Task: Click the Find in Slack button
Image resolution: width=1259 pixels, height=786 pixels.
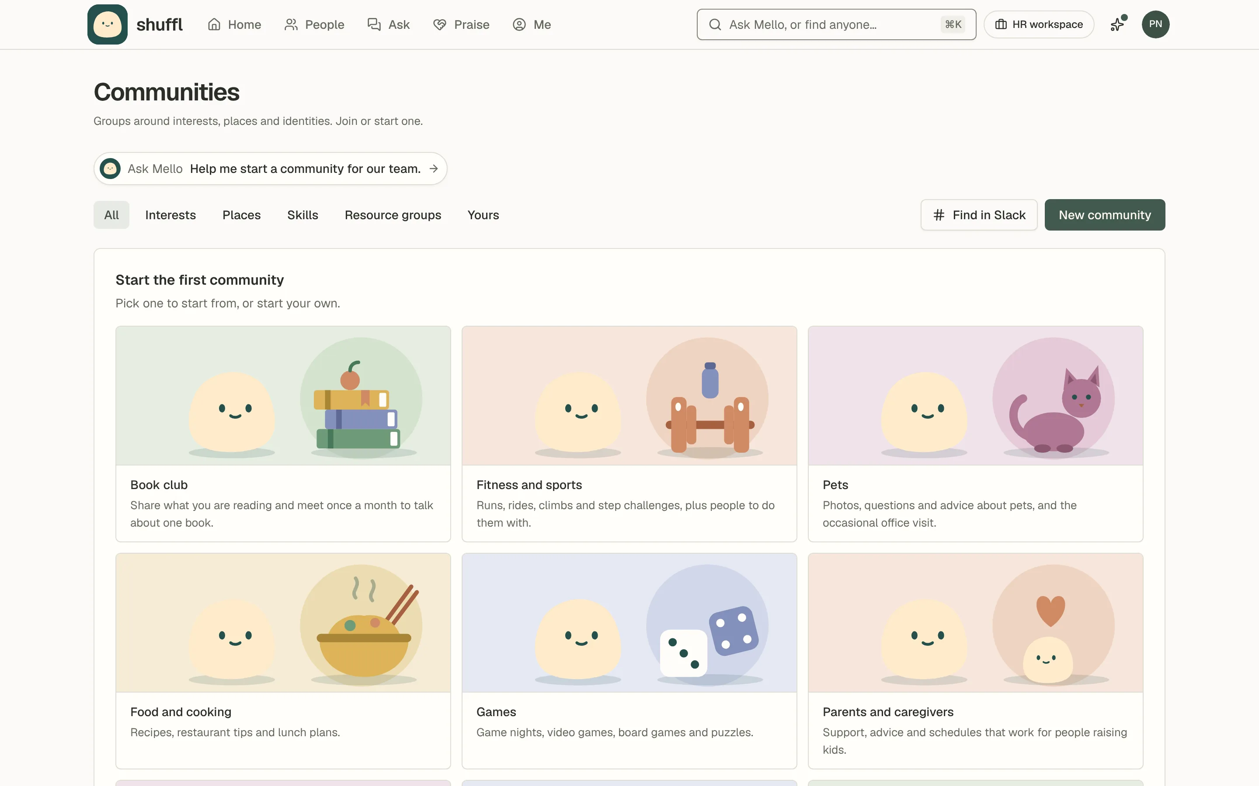Action: click(979, 215)
